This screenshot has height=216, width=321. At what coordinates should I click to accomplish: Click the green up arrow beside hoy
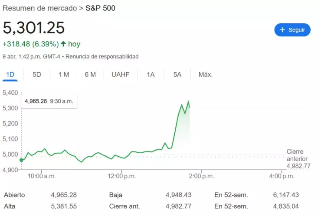pos(63,44)
